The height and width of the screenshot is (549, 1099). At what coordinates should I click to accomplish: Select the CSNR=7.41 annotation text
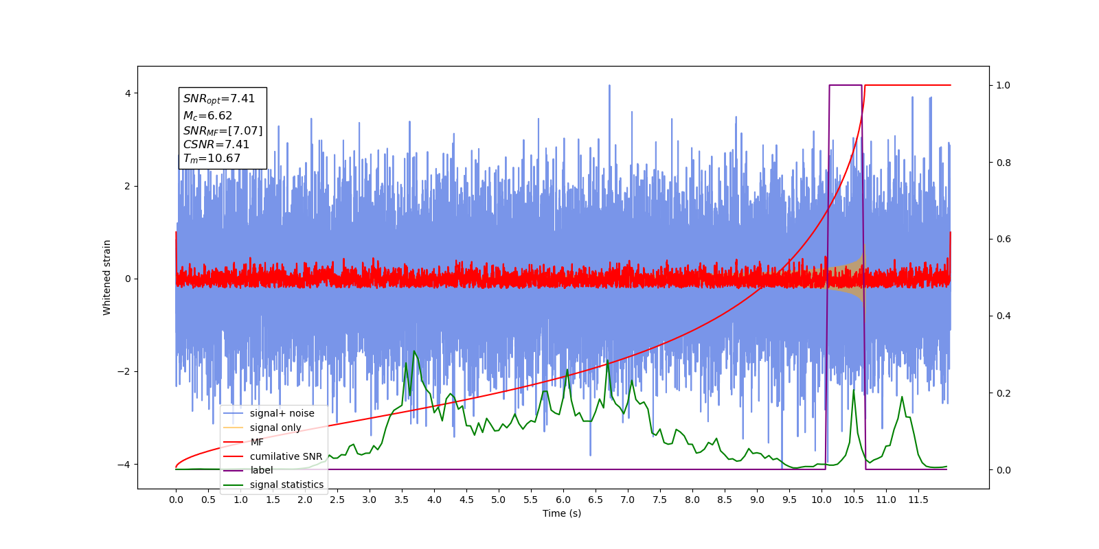(x=216, y=144)
